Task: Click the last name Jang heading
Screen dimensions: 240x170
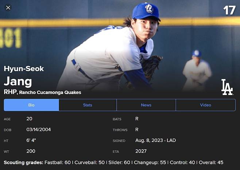Action: click(18, 81)
